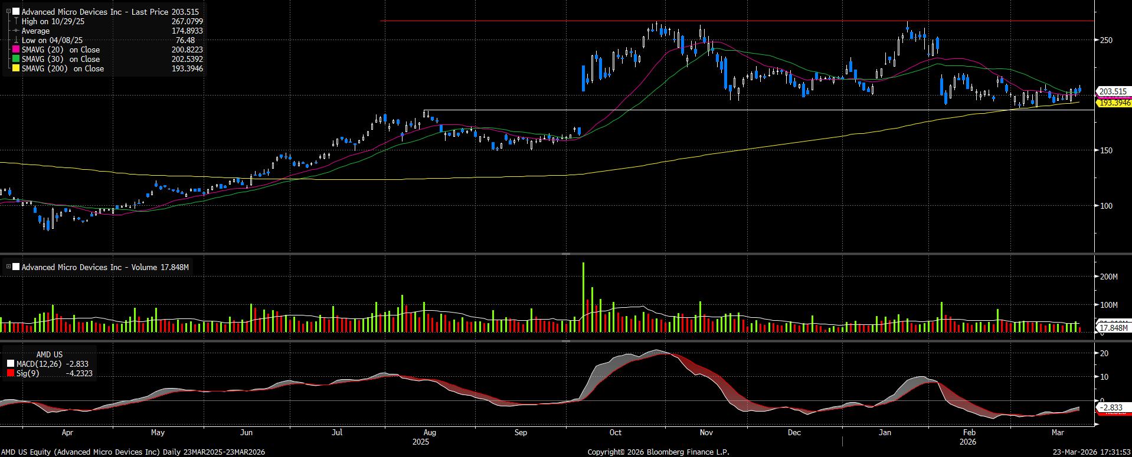Click the Oct label on date axis
Viewport: 1132px width, 457px height.
615,432
